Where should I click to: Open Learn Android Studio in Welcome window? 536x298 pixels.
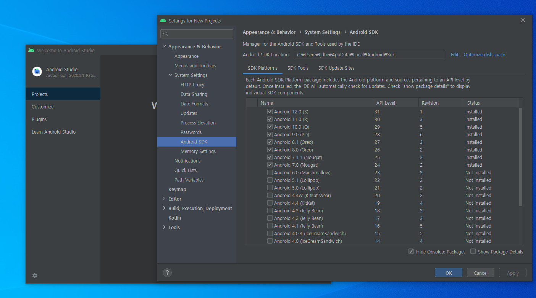63,132
